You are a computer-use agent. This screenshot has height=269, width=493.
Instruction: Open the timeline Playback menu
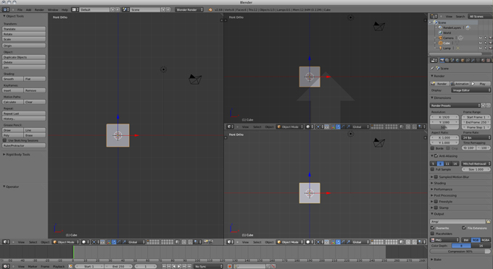(x=59, y=266)
